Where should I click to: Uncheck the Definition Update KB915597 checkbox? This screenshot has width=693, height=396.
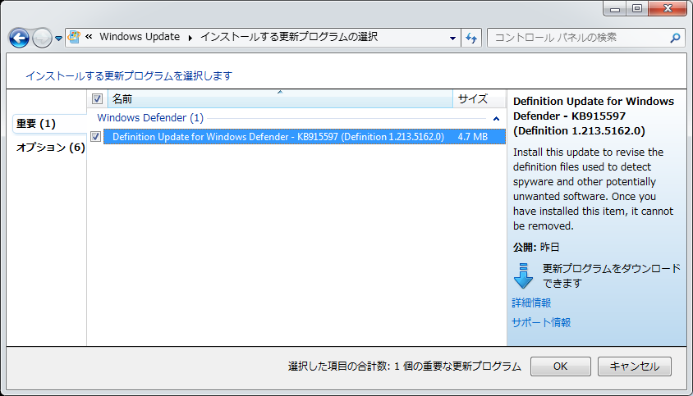click(x=96, y=137)
